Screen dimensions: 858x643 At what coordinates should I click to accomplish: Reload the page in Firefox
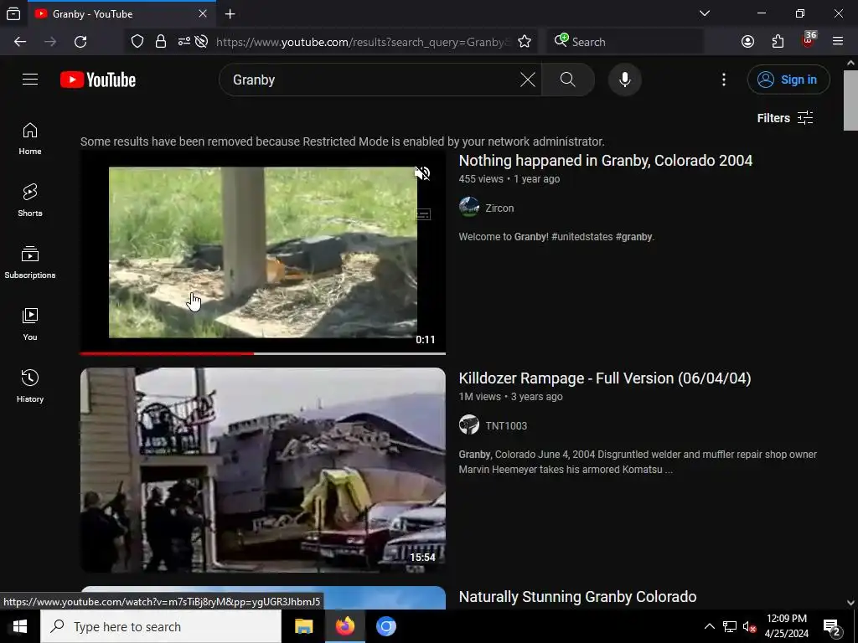80,42
